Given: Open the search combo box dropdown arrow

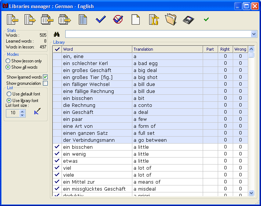Looking at the screenshot, I should (x=254, y=34).
